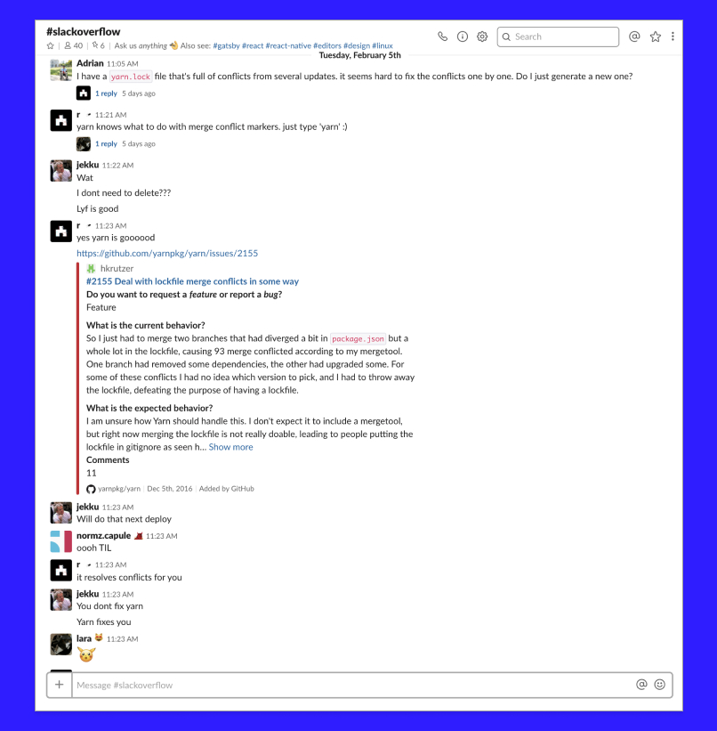Viewport: 717px width, 731px height.
Task: Open starred items star icon in header
Action: point(655,37)
